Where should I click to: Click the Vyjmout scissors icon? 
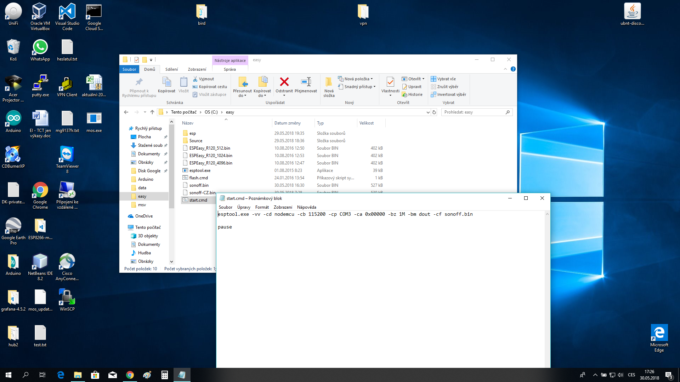195,79
